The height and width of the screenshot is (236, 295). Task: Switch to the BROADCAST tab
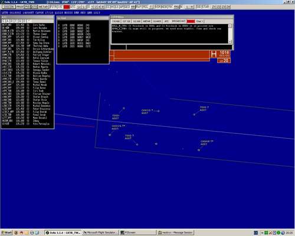[x=179, y=21]
